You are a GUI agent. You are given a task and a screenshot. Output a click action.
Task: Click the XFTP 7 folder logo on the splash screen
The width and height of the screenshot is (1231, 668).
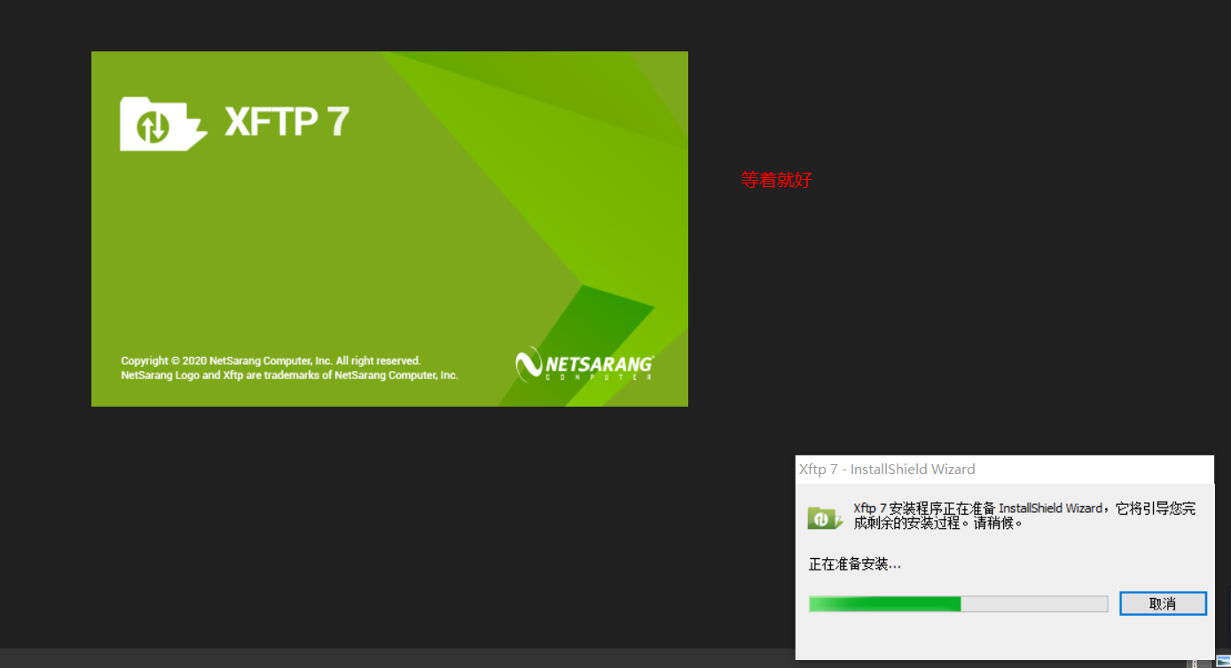click(163, 124)
